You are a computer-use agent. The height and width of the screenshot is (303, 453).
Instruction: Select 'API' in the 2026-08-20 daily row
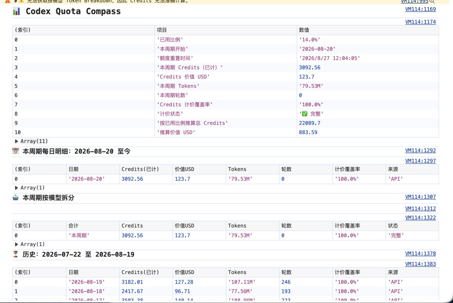click(396, 179)
